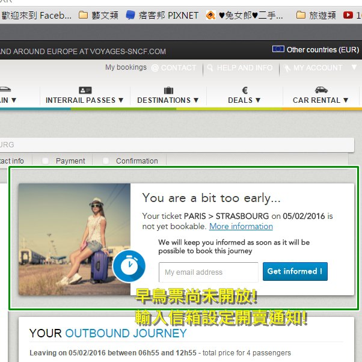Click the Get informed ! button
Viewport: 362px width, 362px height.
(295, 271)
